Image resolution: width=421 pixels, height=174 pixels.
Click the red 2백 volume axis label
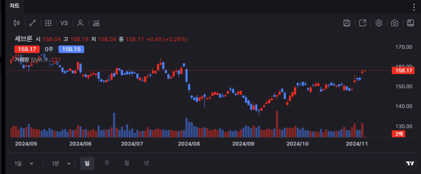tap(399, 134)
